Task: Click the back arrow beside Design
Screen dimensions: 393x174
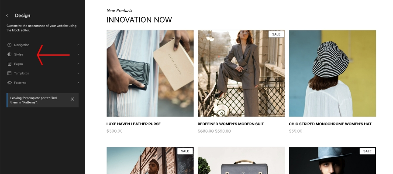Action: point(7,16)
